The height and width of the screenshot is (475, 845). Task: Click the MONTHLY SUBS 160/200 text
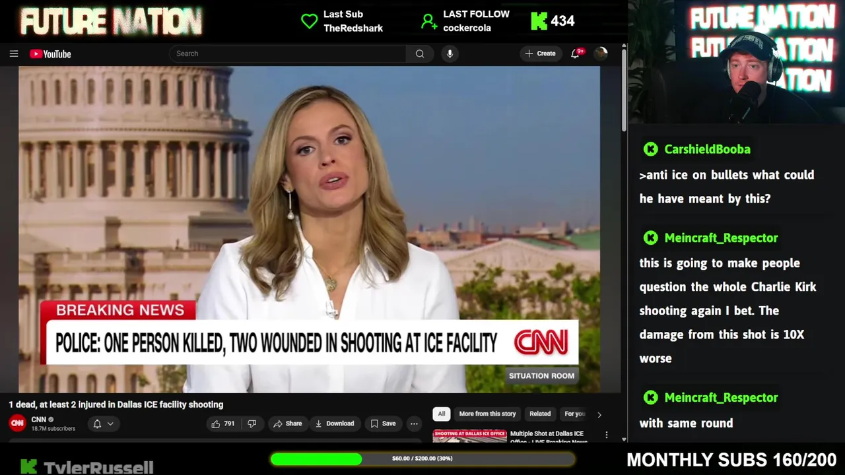click(731, 460)
